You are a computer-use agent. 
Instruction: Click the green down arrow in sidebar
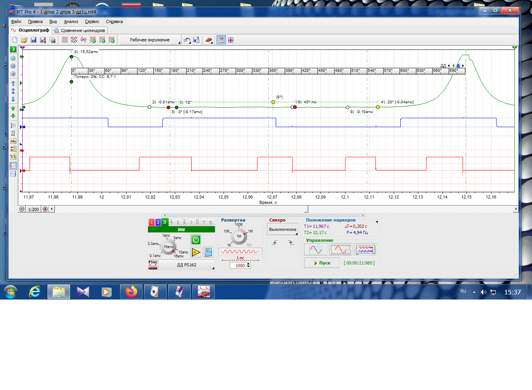(x=13, y=116)
